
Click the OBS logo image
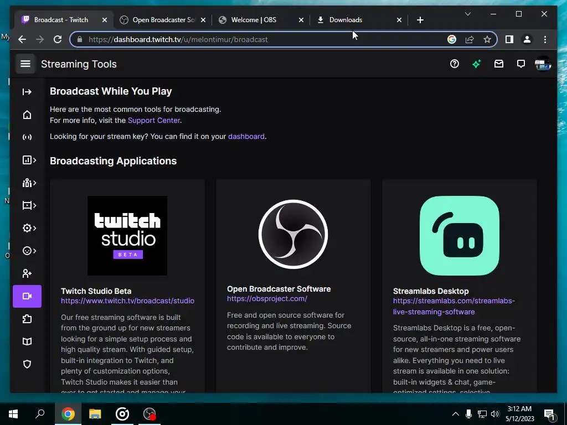pos(293,234)
